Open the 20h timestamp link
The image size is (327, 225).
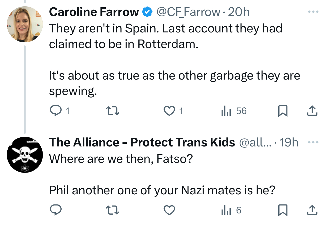(x=239, y=12)
